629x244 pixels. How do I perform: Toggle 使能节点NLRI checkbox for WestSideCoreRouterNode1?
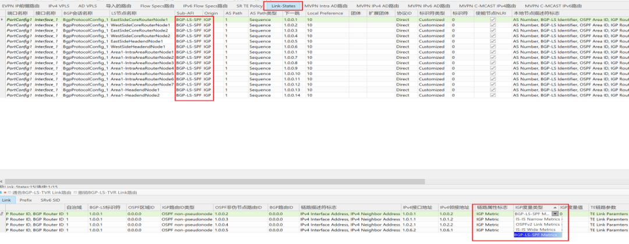pyautogui.click(x=493, y=26)
